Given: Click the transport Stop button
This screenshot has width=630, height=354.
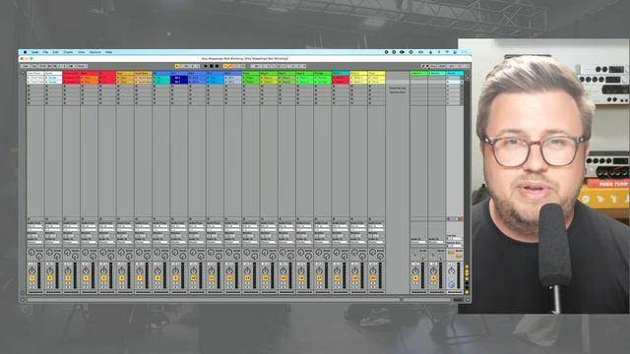Looking at the screenshot, I should [212, 66].
